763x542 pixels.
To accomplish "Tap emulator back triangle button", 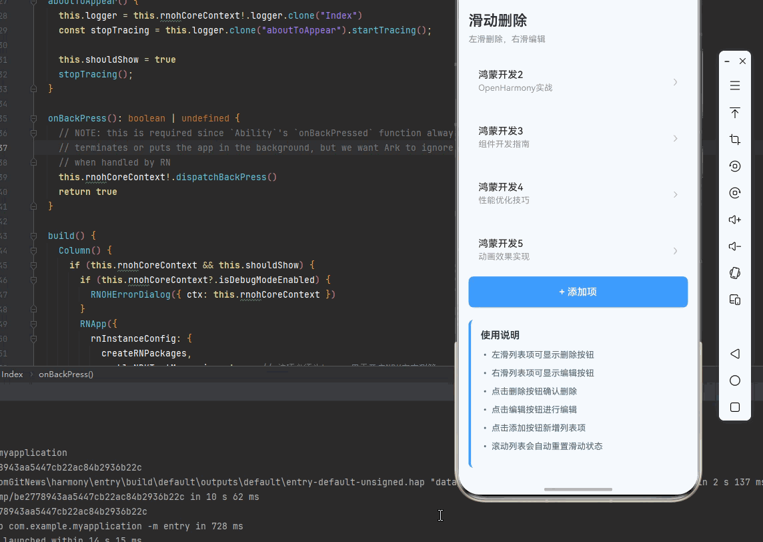I will (x=735, y=354).
